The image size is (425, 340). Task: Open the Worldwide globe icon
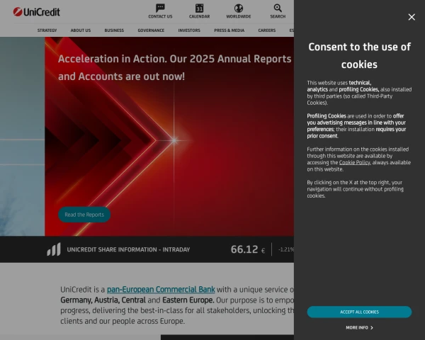point(239,8)
